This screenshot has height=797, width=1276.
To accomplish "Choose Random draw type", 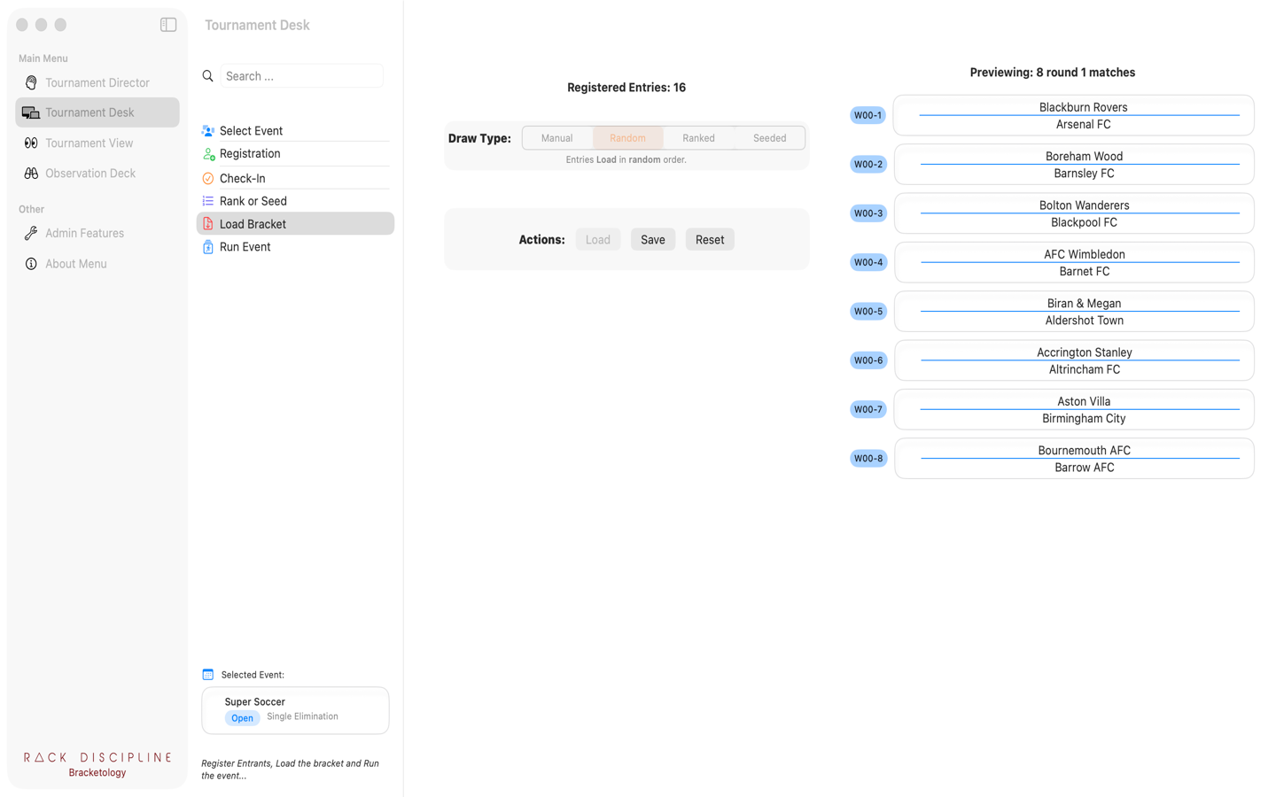I will point(628,138).
